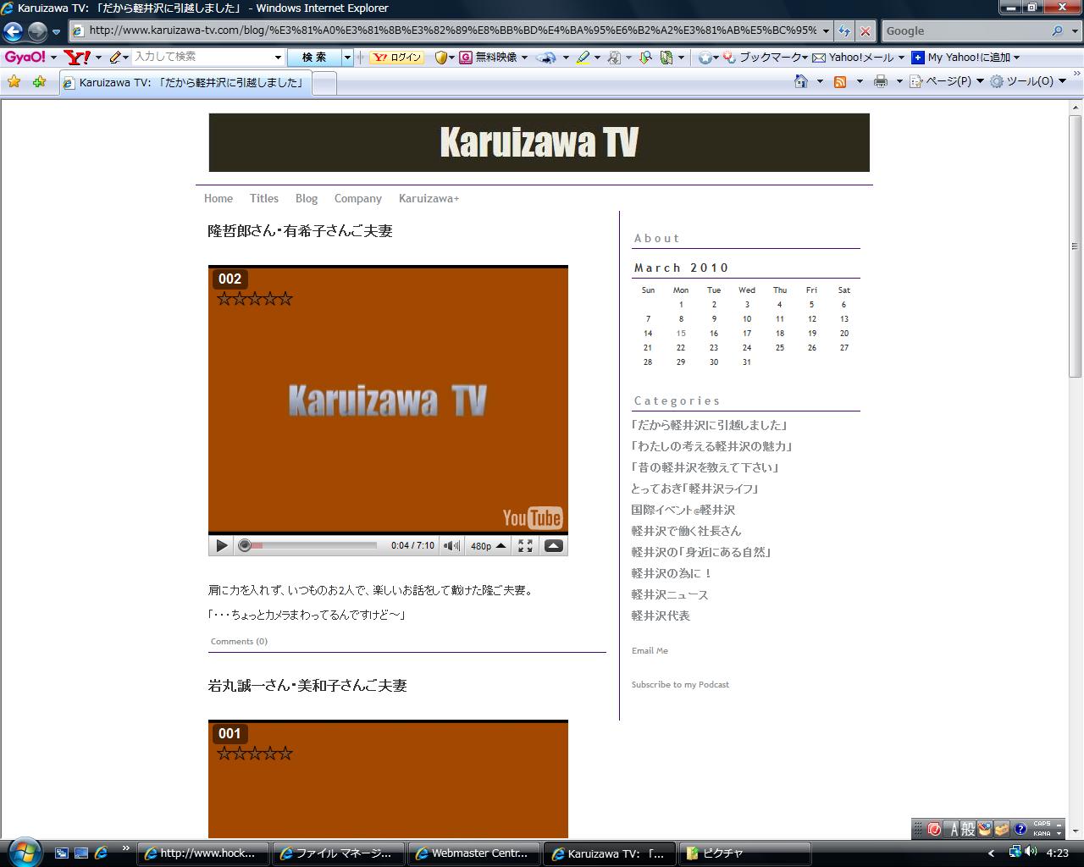Mute video 002 using the speaker icon
This screenshot has width=1084, height=867.
click(x=452, y=546)
